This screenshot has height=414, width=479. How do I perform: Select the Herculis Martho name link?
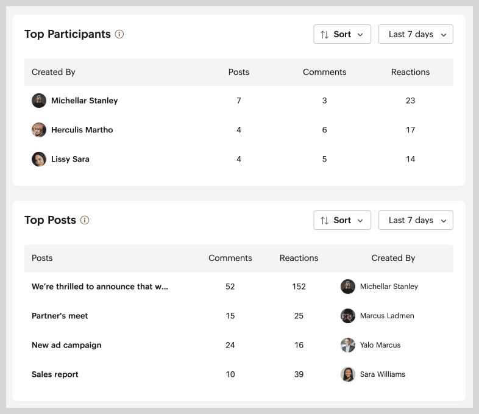[x=82, y=130]
